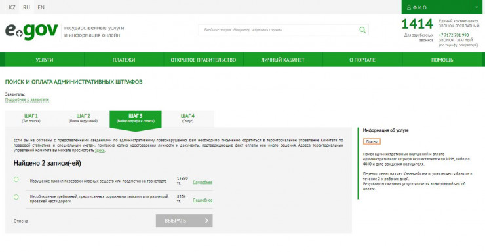Open ОТКРЫТОЕ ПРАВИТЕЛЬСТВО menu item
485x252 pixels.
[204, 60]
